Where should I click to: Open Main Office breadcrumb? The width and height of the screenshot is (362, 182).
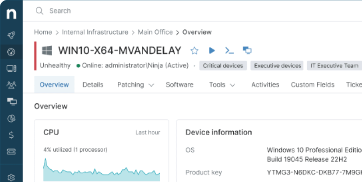155,32
